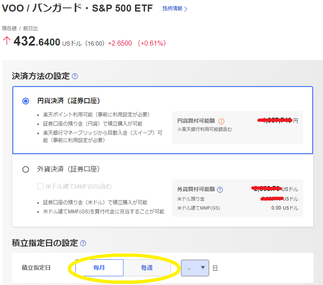
Task: Select 円貨決済（証券口座） radio button
Action: click(x=26, y=101)
